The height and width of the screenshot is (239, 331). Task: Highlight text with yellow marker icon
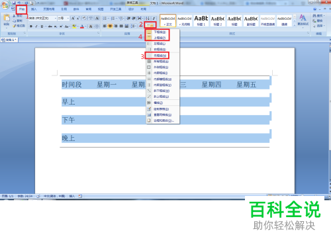[74, 26]
